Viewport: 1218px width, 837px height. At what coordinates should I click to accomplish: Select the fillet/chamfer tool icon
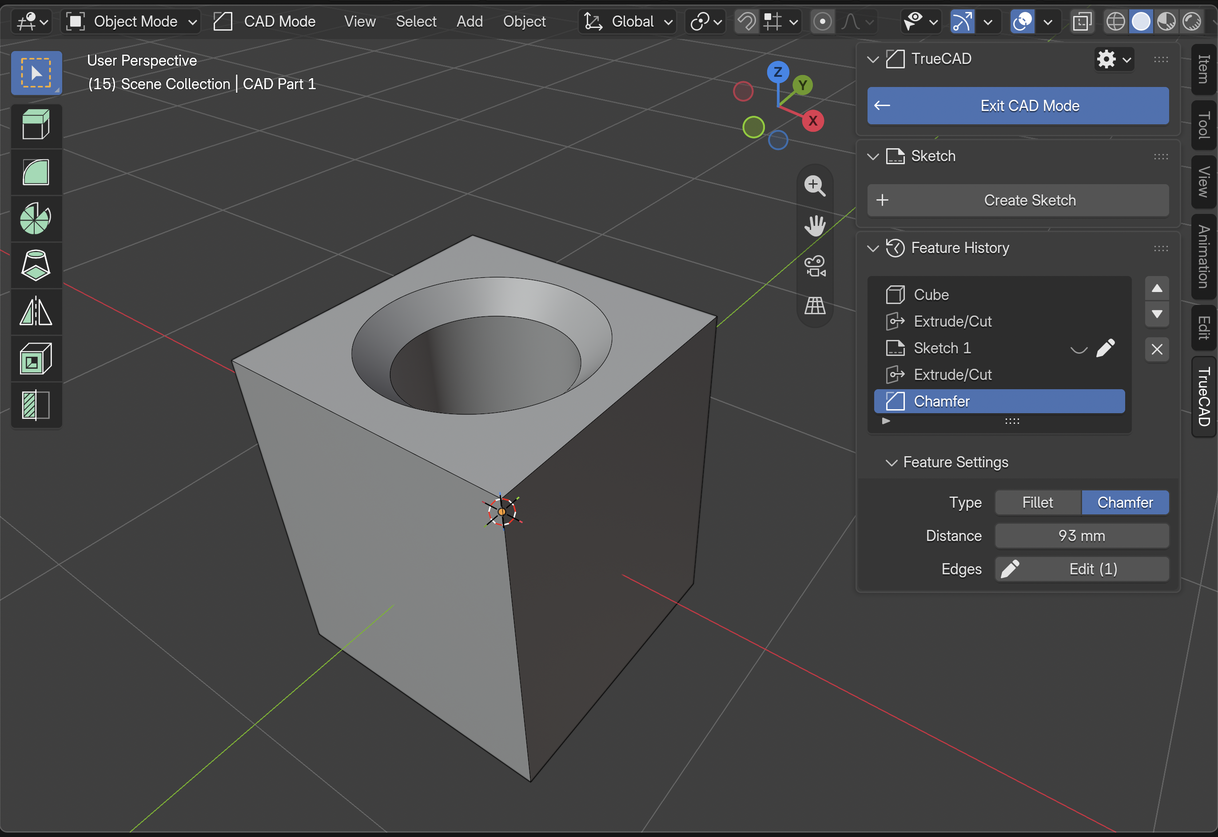(x=36, y=172)
